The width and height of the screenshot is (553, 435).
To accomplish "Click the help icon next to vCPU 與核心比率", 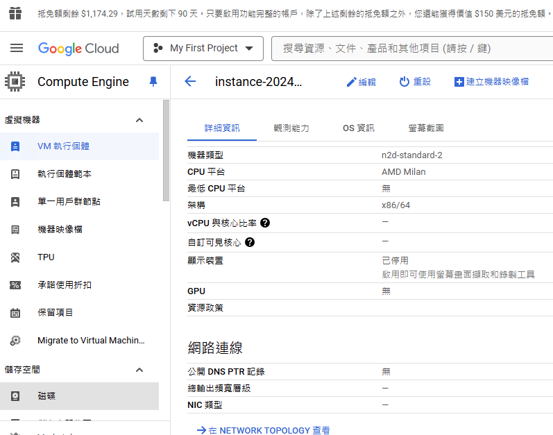I will pos(265,223).
